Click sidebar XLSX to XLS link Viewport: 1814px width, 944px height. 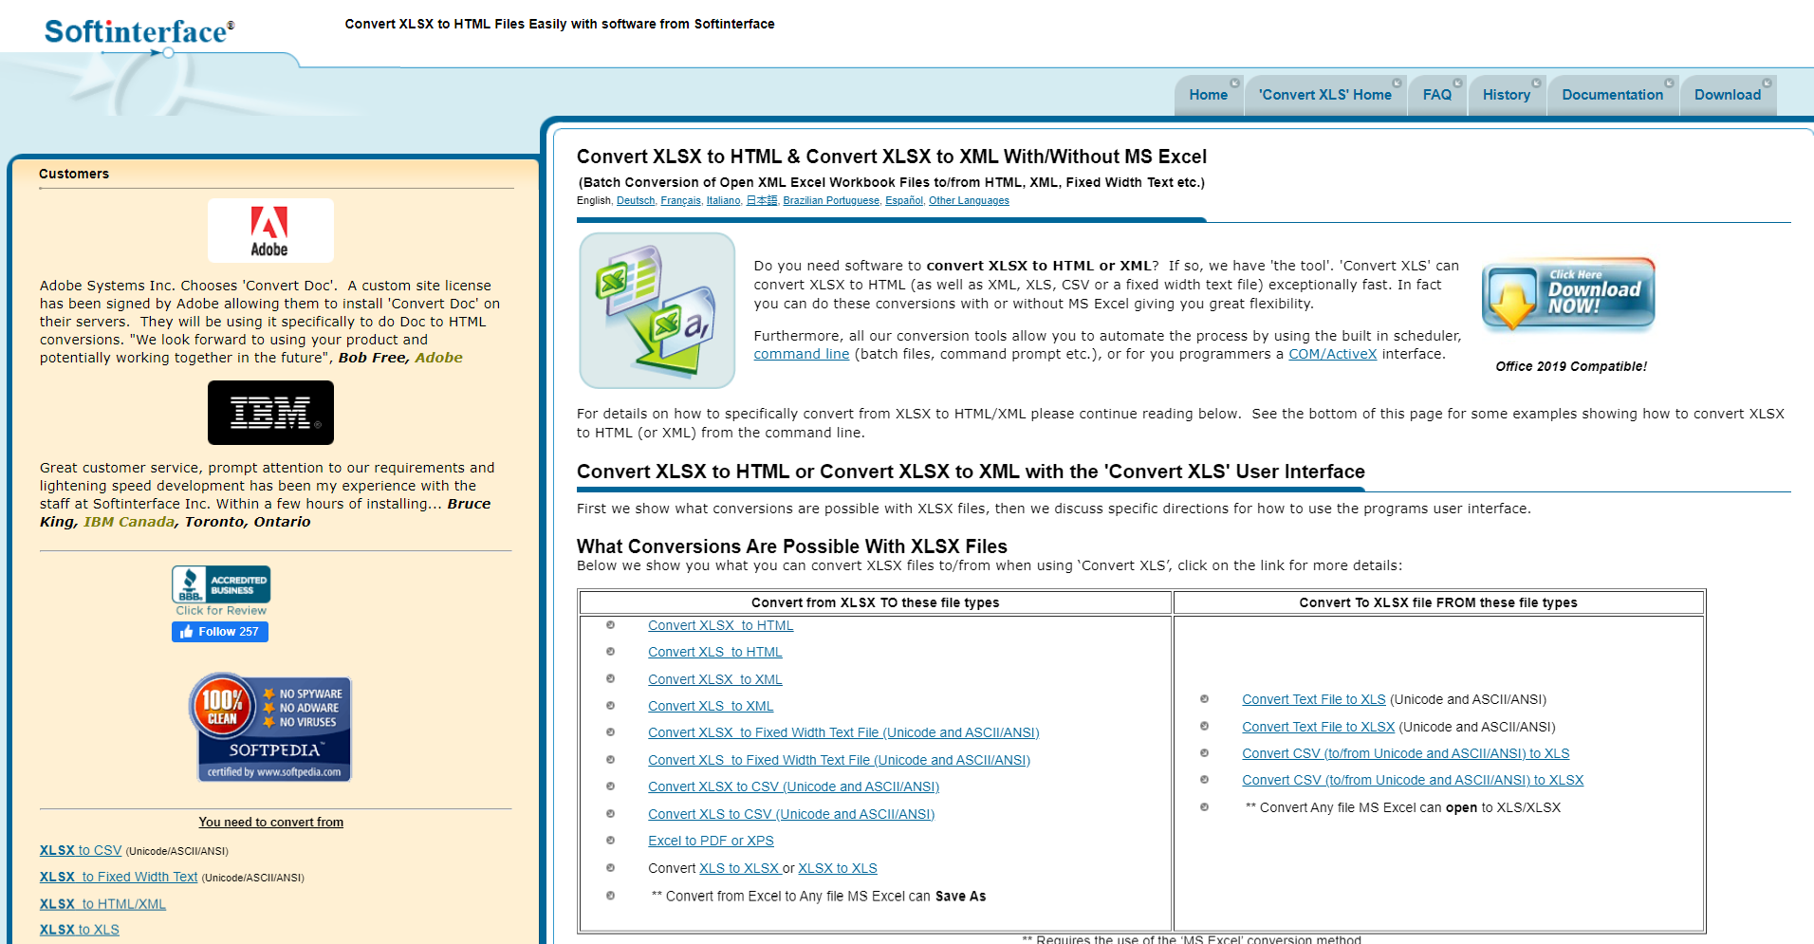click(x=80, y=930)
